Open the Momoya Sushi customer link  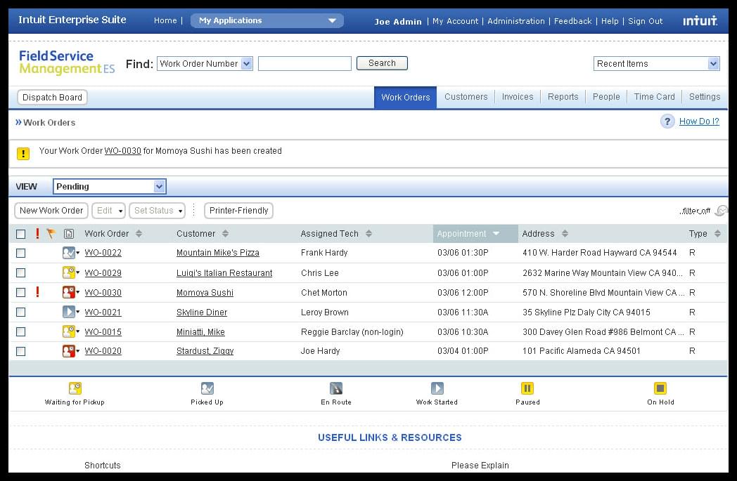(205, 292)
